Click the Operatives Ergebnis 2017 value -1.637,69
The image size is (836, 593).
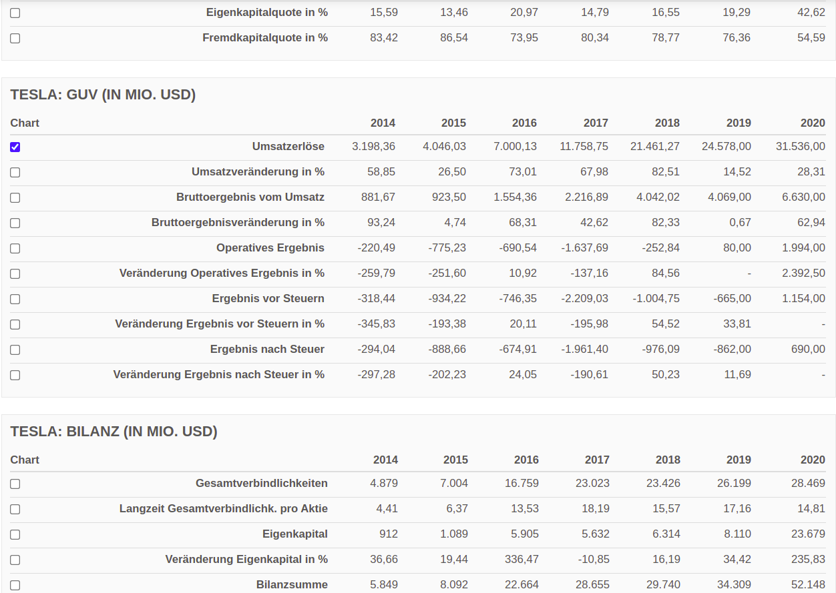click(x=585, y=247)
